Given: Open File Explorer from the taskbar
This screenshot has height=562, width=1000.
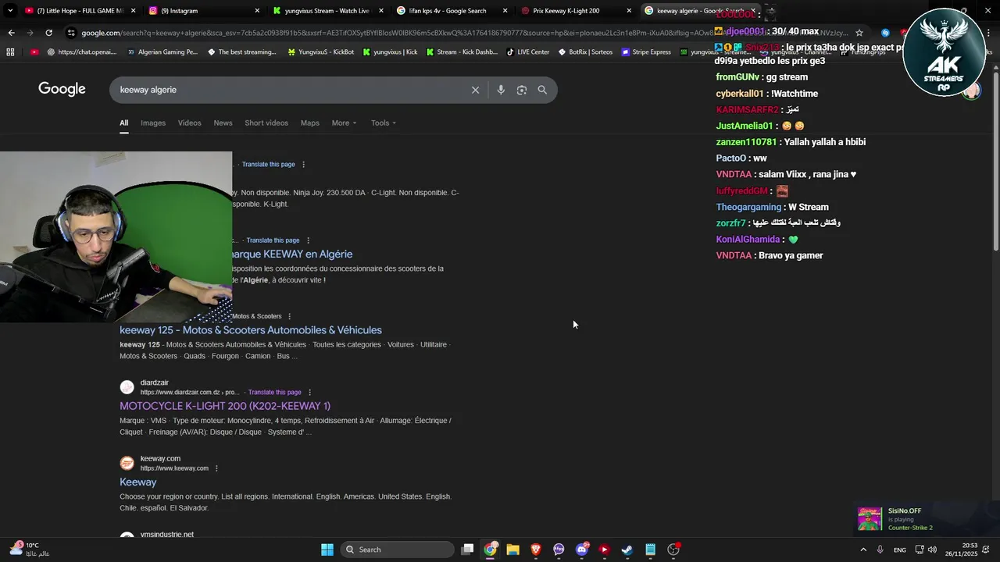Looking at the screenshot, I should tap(513, 550).
